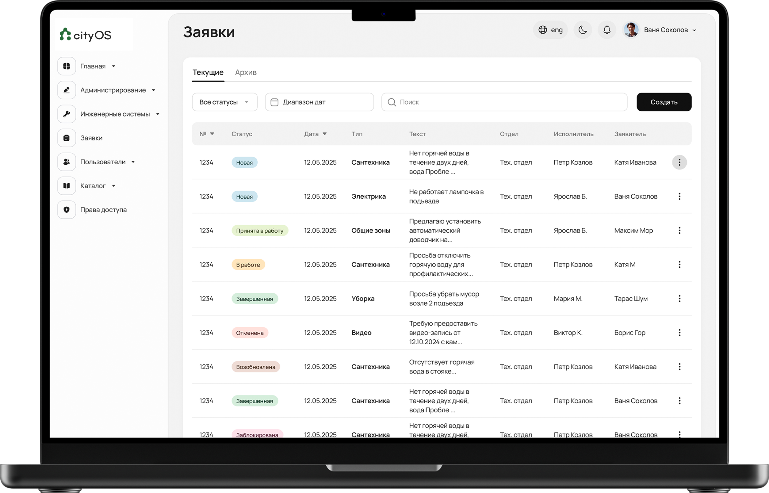
Task: Click the Возобновлена status badge
Action: (x=256, y=367)
